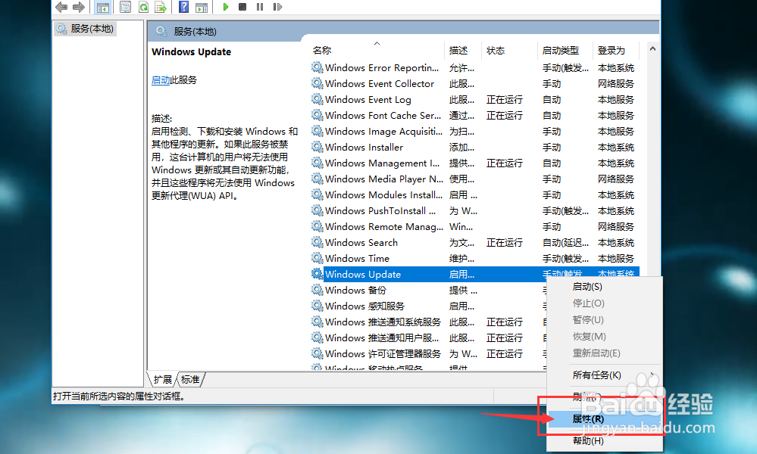Choose 恢复(M) in the context menu
The image size is (757, 454).
605,337
